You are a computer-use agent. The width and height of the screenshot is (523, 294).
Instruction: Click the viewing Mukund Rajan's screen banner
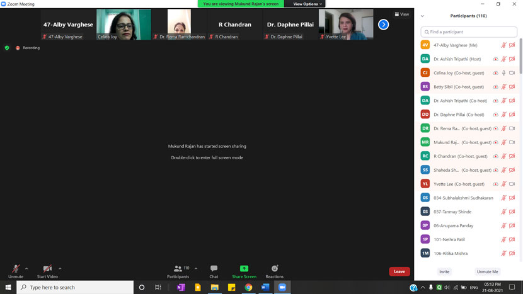pyautogui.click(x=241, y=4)
